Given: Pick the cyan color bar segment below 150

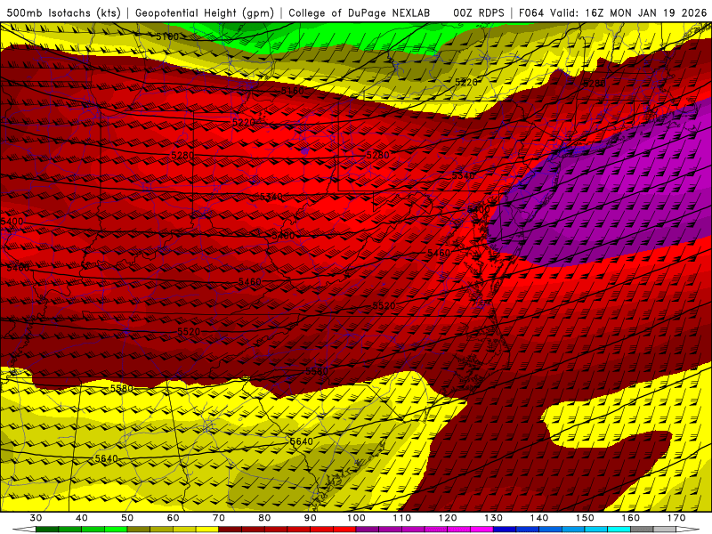Looking at the screenshot, I should tap(596, 530).
